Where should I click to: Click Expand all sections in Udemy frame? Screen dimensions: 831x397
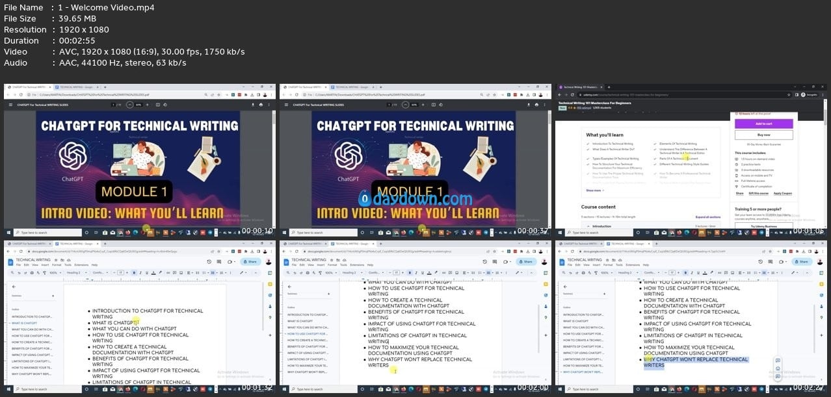click(708, 217)
